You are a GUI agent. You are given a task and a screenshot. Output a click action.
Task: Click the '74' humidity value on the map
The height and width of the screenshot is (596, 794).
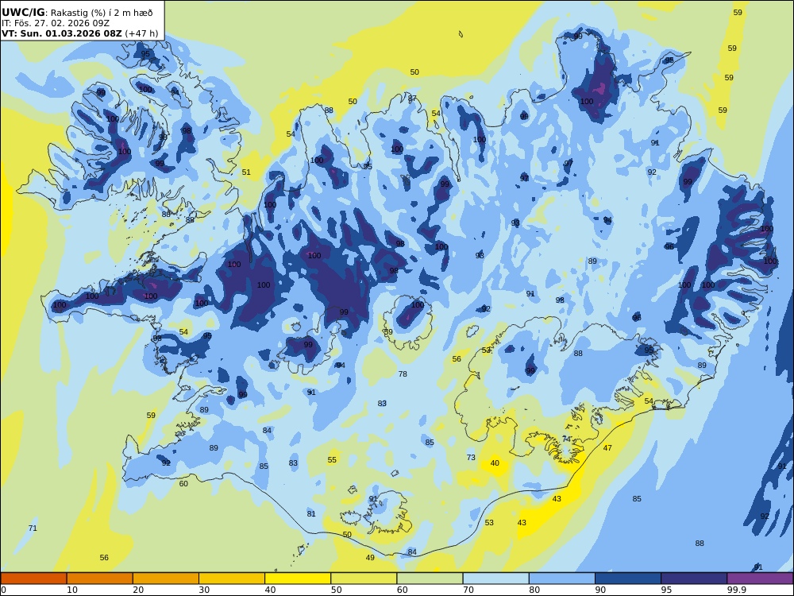(x=567, y=439)
